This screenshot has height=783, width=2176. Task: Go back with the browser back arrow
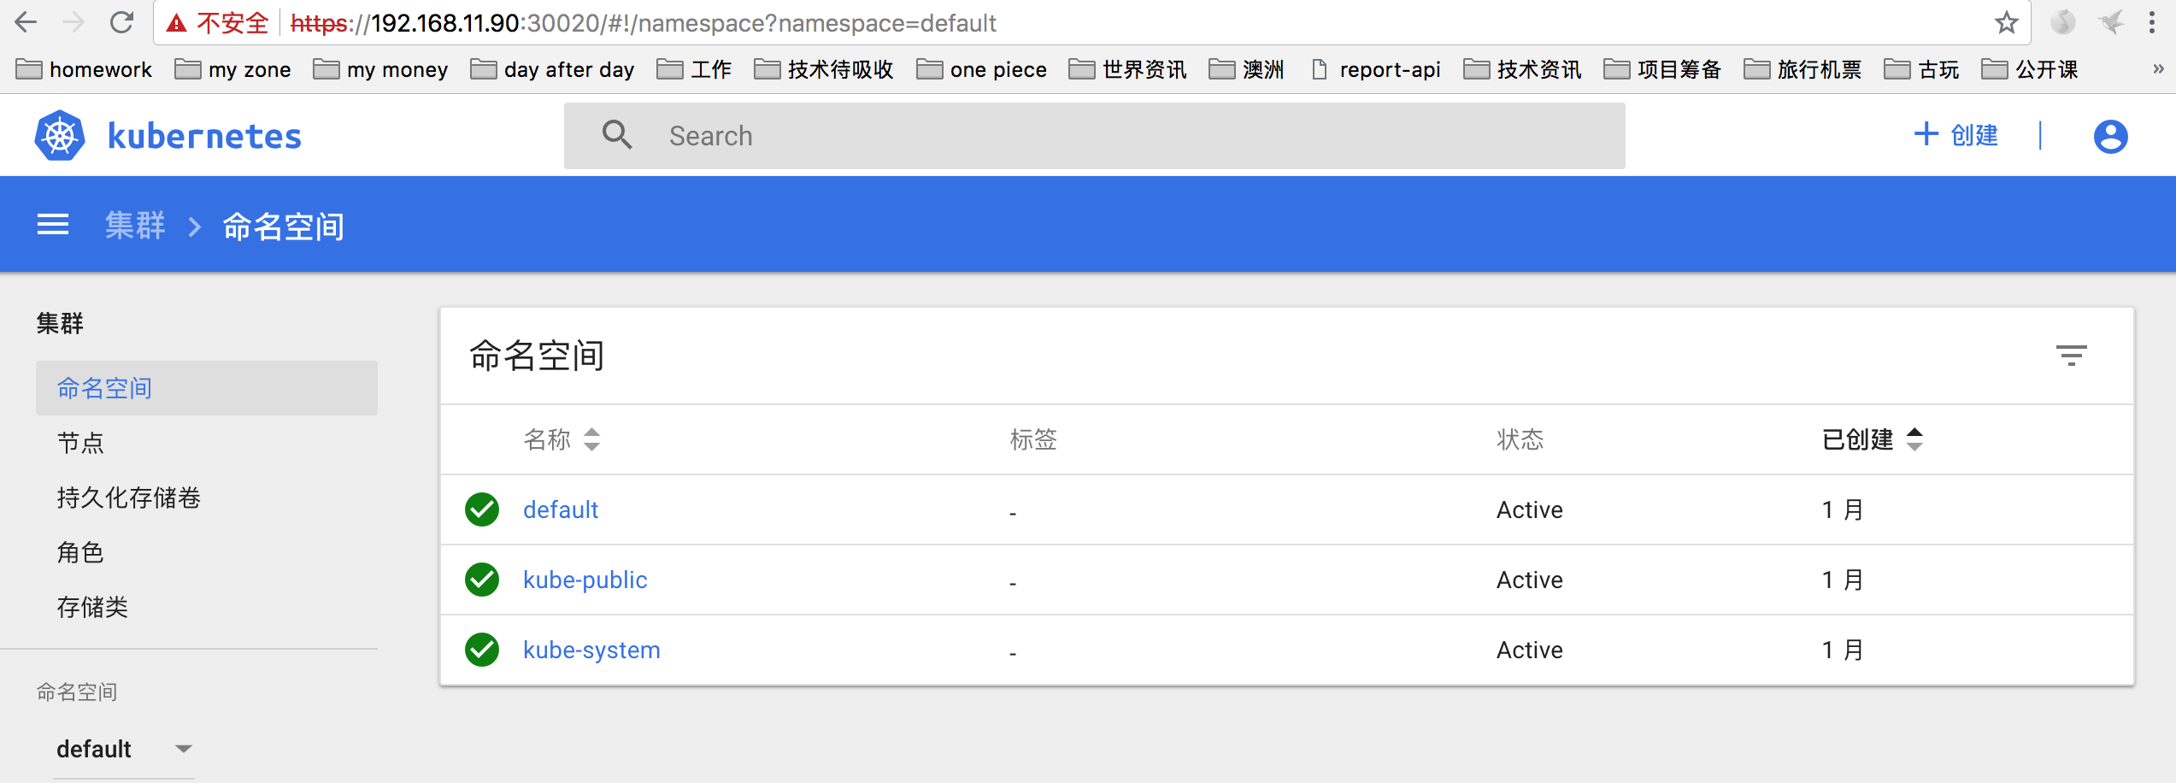coord(26,22)
